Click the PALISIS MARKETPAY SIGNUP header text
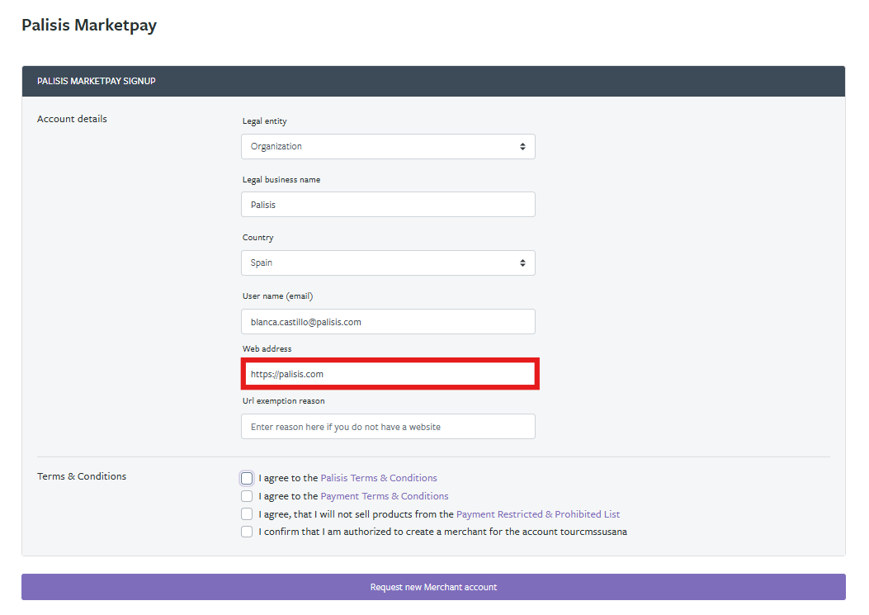The image size is (869, 615). coord(97,81)
